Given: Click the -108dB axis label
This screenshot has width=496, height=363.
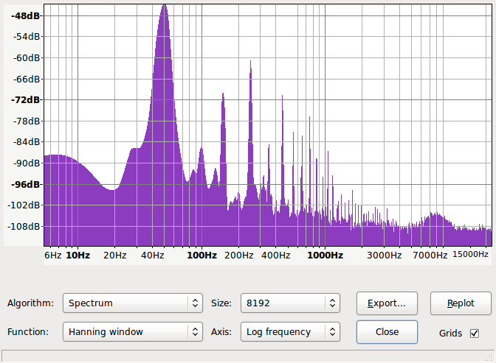Looking at the screenshot, I should (24, 226).
